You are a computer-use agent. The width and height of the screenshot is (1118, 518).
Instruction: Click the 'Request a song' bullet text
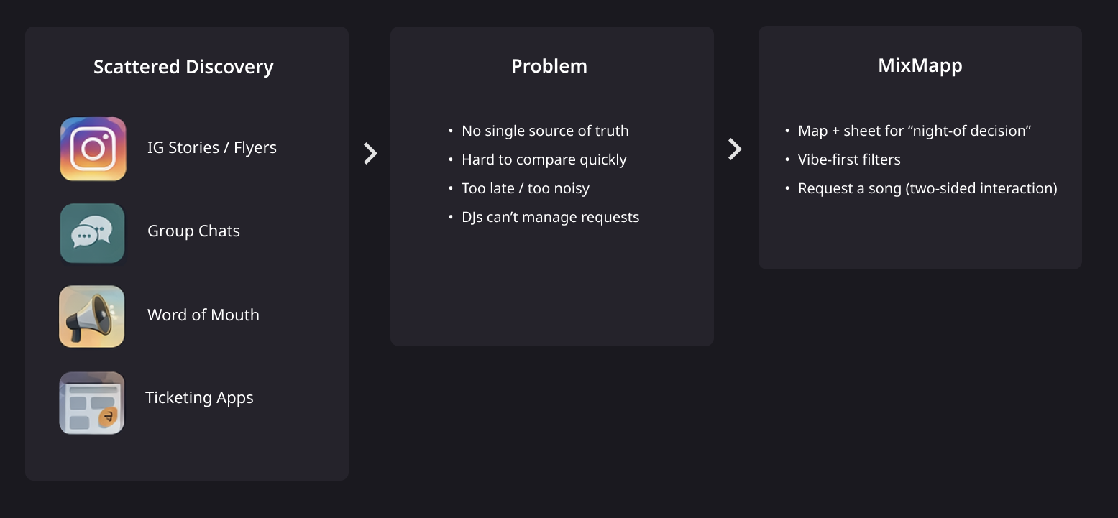(927, 188)
